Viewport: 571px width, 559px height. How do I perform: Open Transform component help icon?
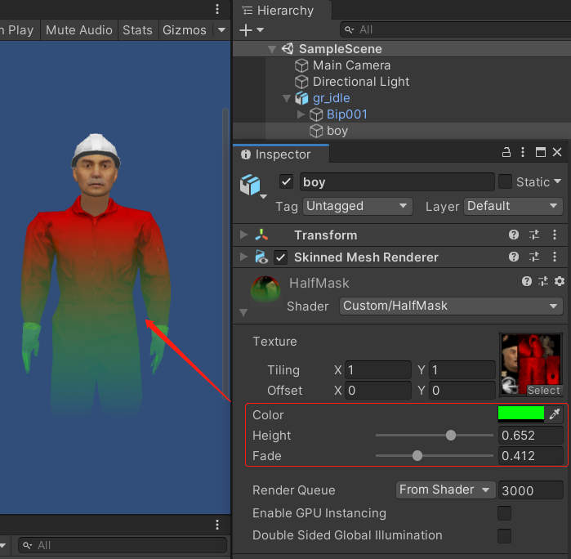click(514, 235)
